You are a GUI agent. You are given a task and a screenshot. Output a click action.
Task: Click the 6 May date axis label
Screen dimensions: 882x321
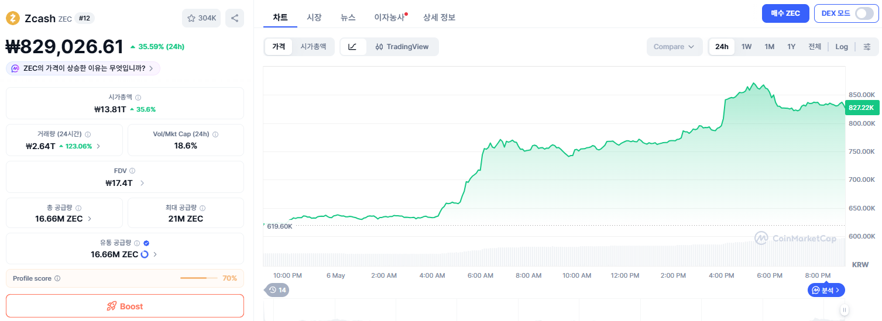336,275
